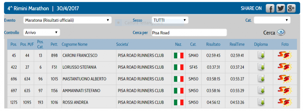
Task: Open photos for Caroni Francesco
Action: pos(285,56)
